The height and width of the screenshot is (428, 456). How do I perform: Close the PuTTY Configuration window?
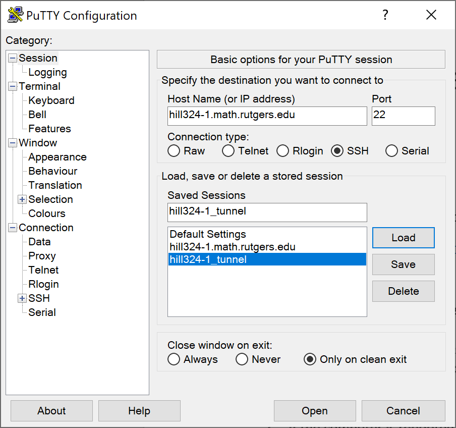[x=431, y=15]
